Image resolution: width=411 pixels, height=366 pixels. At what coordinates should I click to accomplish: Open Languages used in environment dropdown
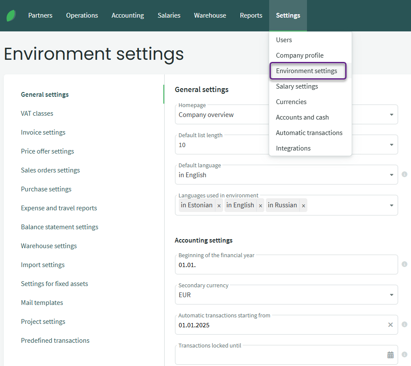point(391,205)
